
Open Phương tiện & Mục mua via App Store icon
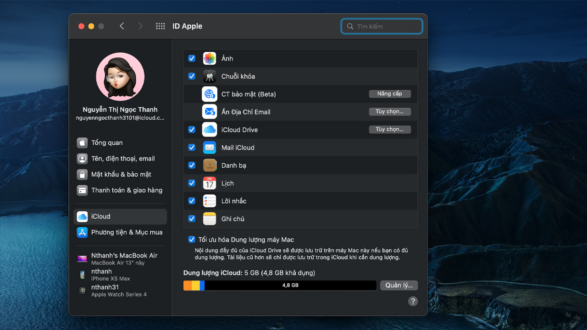click(x=82, y=232)
